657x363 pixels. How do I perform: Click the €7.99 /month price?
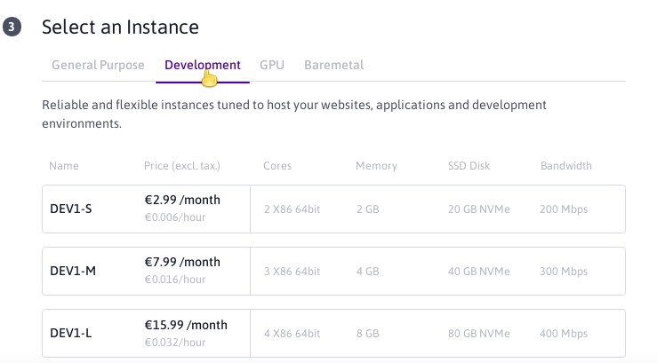point(182,262)
